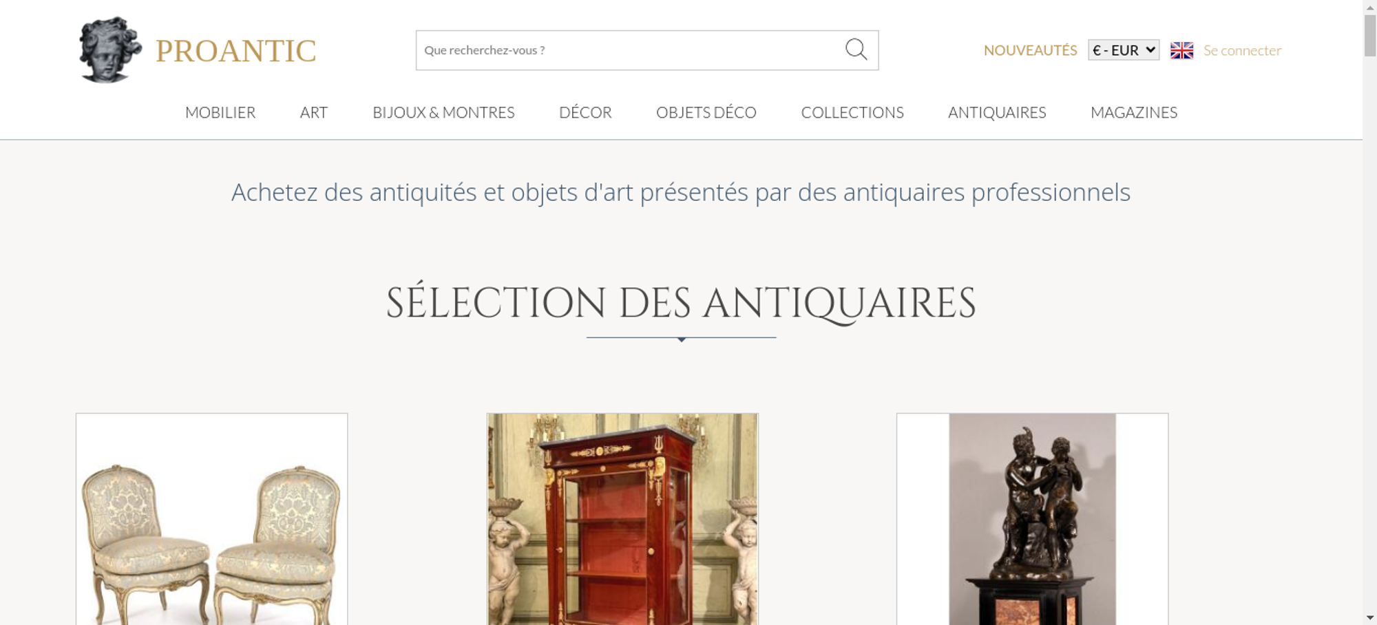The width and height of the screenshot is (1377, 625).
Task: Click the page vertical scrollbar thumb
Action: pyautogui.click(x=1370, y=35)
